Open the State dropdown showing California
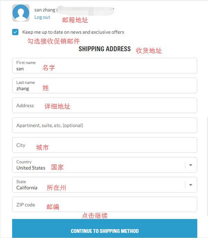Viewport: 208px width, 238px height. (x=105, y=185)
